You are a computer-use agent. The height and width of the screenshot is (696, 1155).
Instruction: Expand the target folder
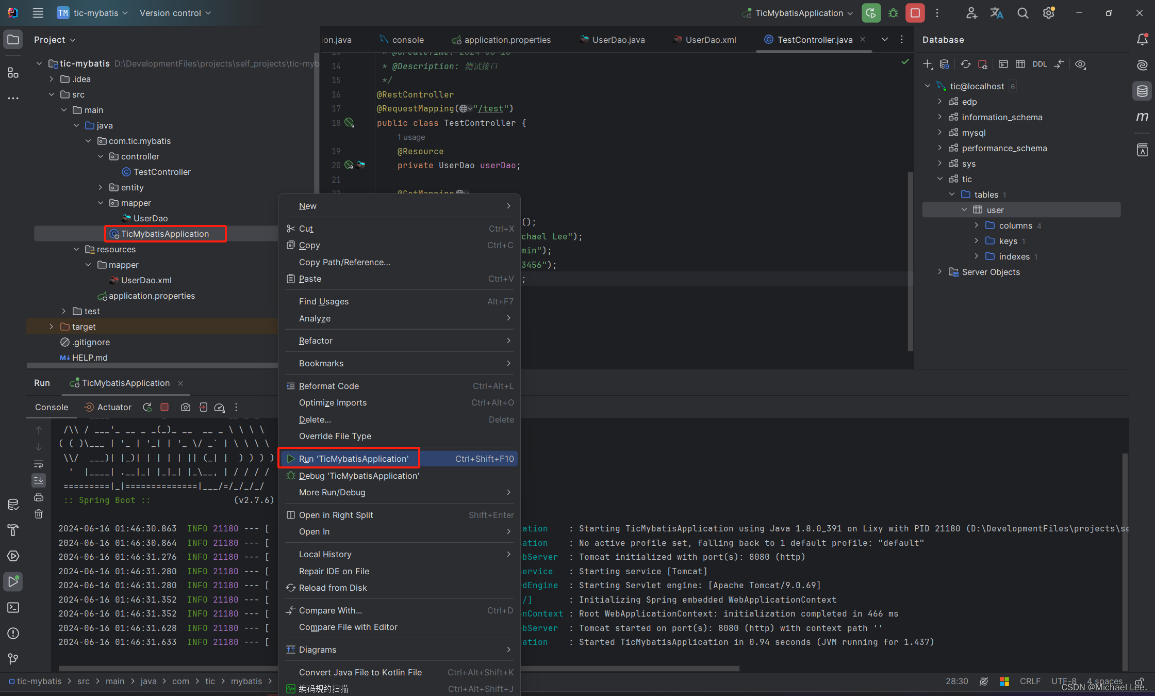pos(51,327)
